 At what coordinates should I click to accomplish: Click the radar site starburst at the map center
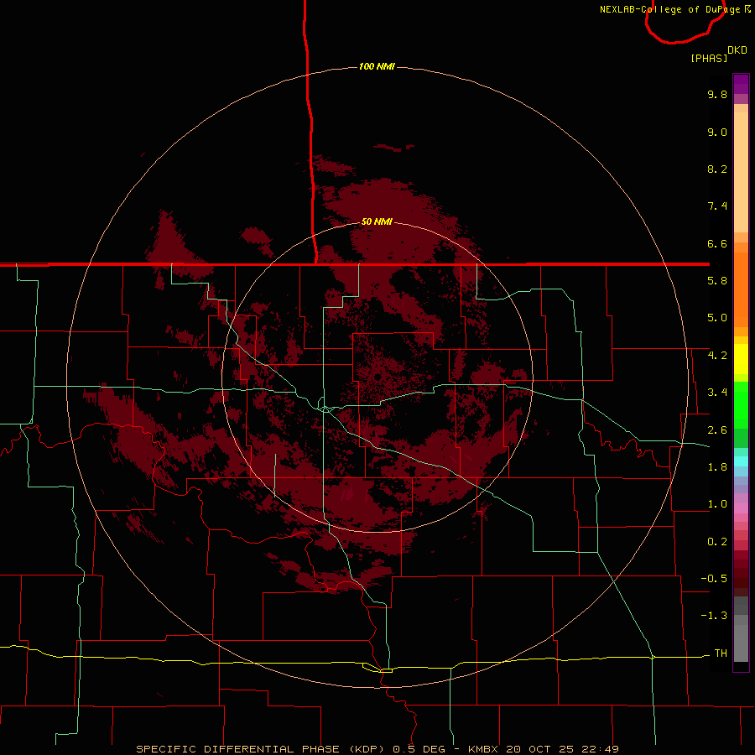point(378,377)
